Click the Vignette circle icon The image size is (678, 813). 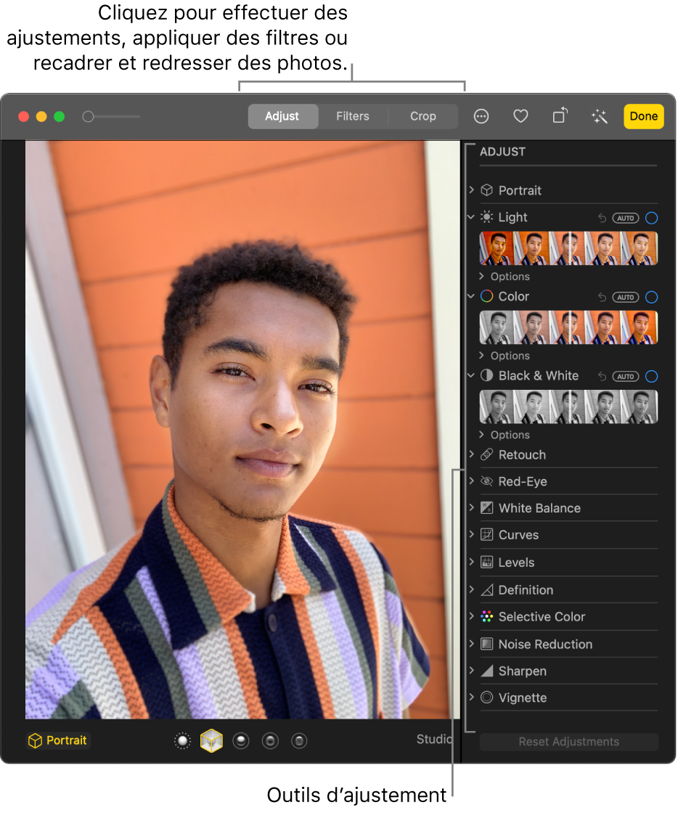pyautogui.click(x=487, y=698)
